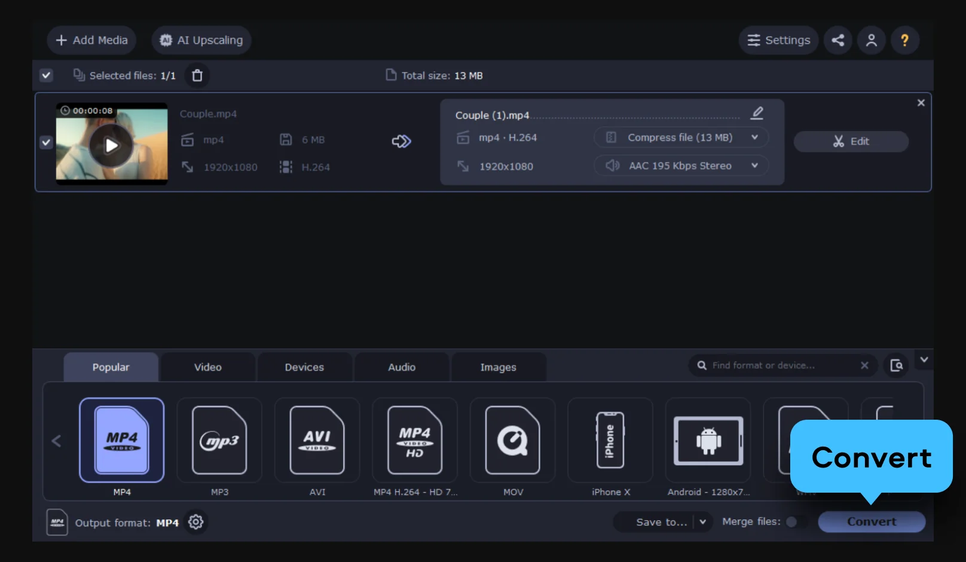Expand the Save to dropdown arrow
Viewport: 966px width, 562px height.
703,522
